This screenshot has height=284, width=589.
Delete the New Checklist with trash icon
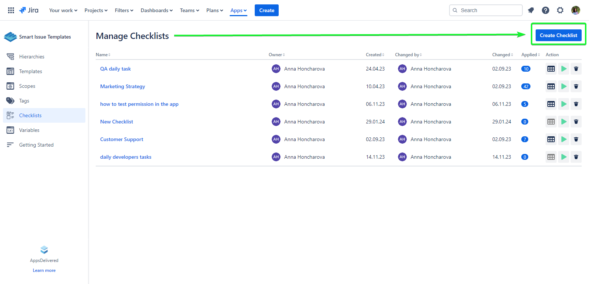(576, 122)
